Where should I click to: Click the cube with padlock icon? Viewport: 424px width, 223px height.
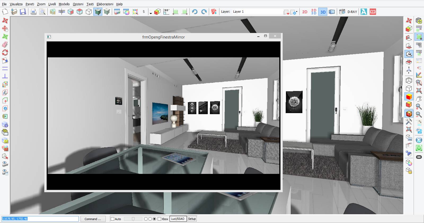[x=409, y=170]
